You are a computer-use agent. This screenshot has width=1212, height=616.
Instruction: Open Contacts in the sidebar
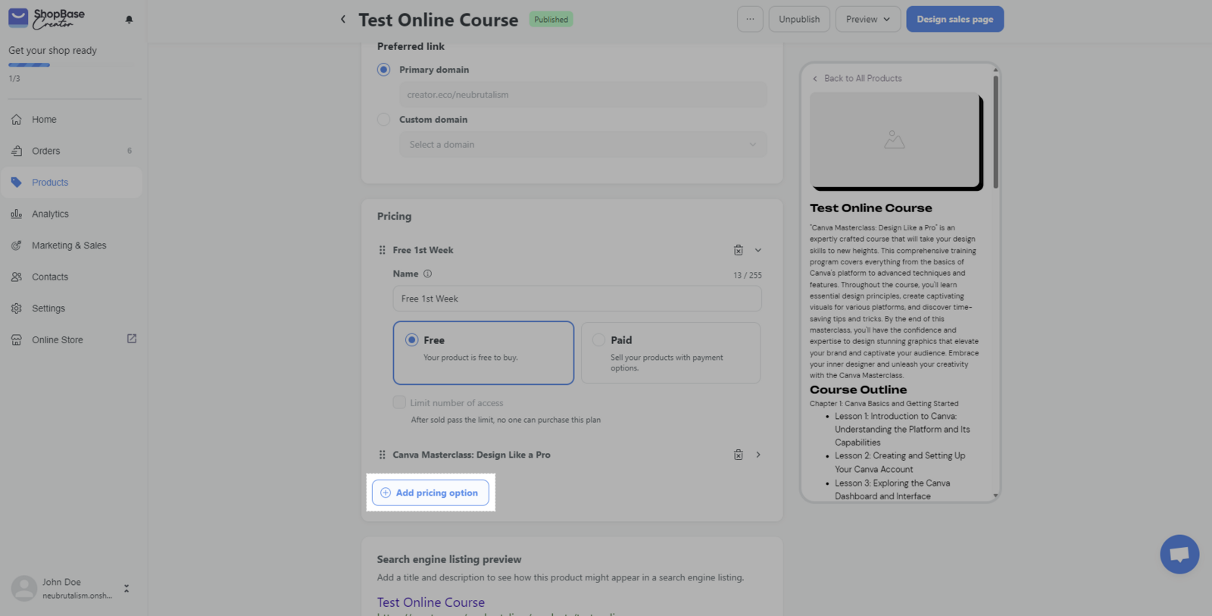pos(71,277)
